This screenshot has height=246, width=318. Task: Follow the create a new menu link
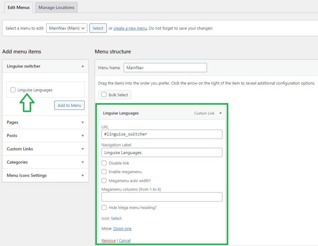(x=130, y=28)
